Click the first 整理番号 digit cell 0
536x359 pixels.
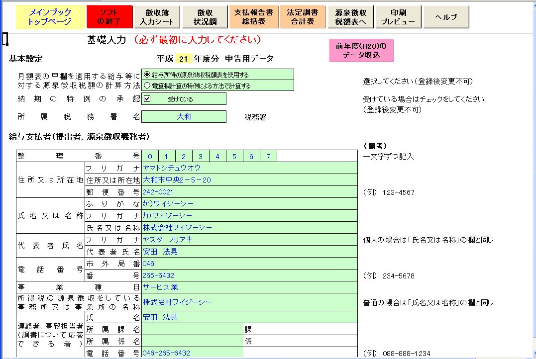(x=150, y=157)
